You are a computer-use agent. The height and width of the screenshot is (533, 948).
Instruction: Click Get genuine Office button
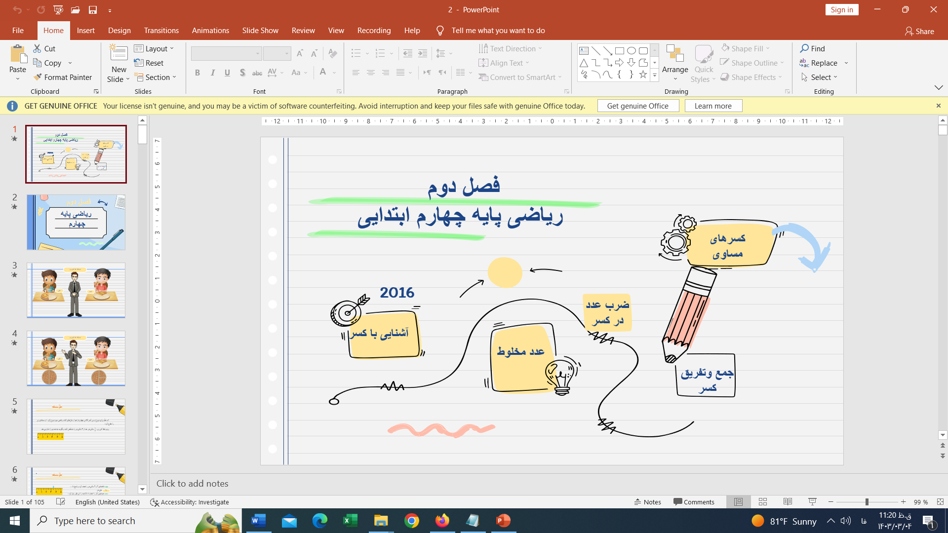tap(637, 106)
